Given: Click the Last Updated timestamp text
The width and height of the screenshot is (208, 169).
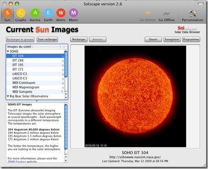Looking at the screenshot, I should click(x=135, y=161).
